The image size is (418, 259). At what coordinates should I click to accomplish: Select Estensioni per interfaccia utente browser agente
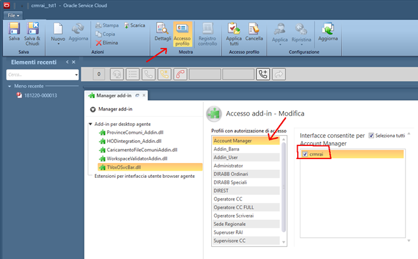144,176
